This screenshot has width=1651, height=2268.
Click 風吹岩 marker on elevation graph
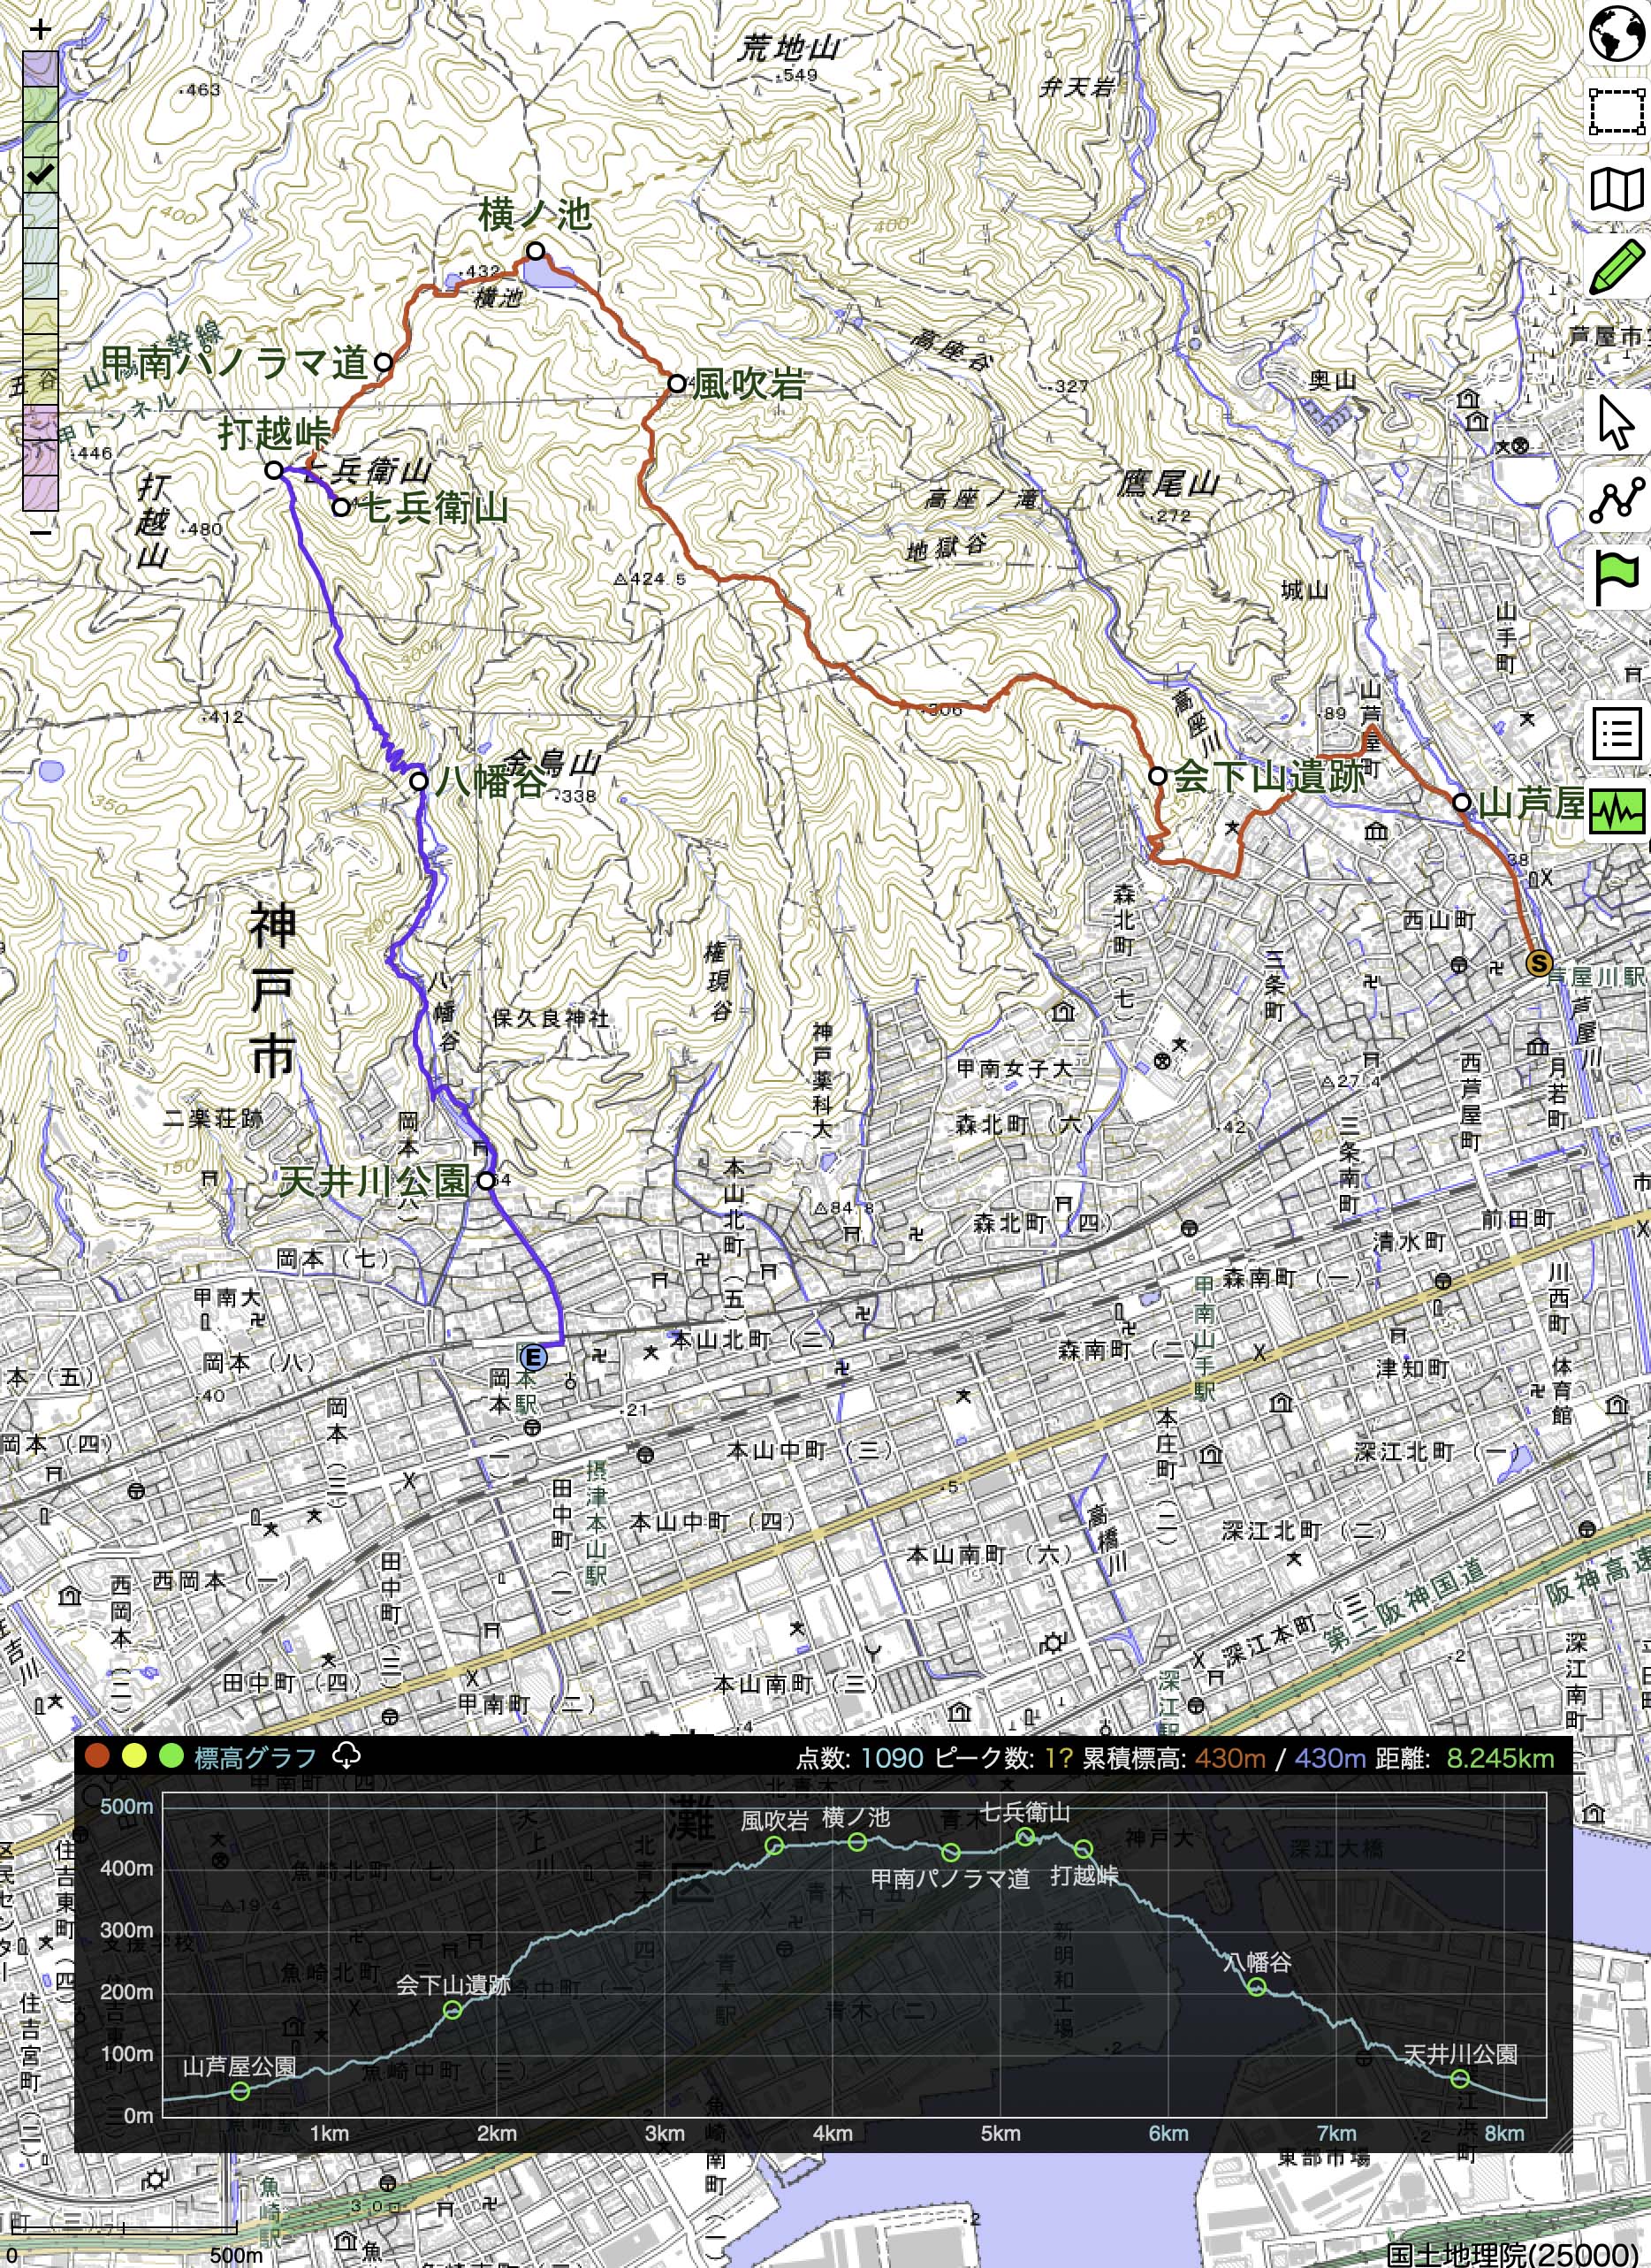tap(774, 1846)
